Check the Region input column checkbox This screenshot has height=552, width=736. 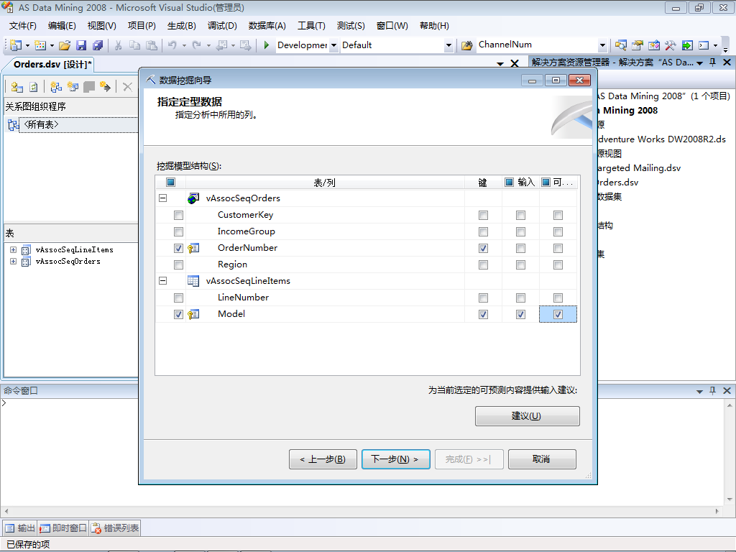pos(520,264)
